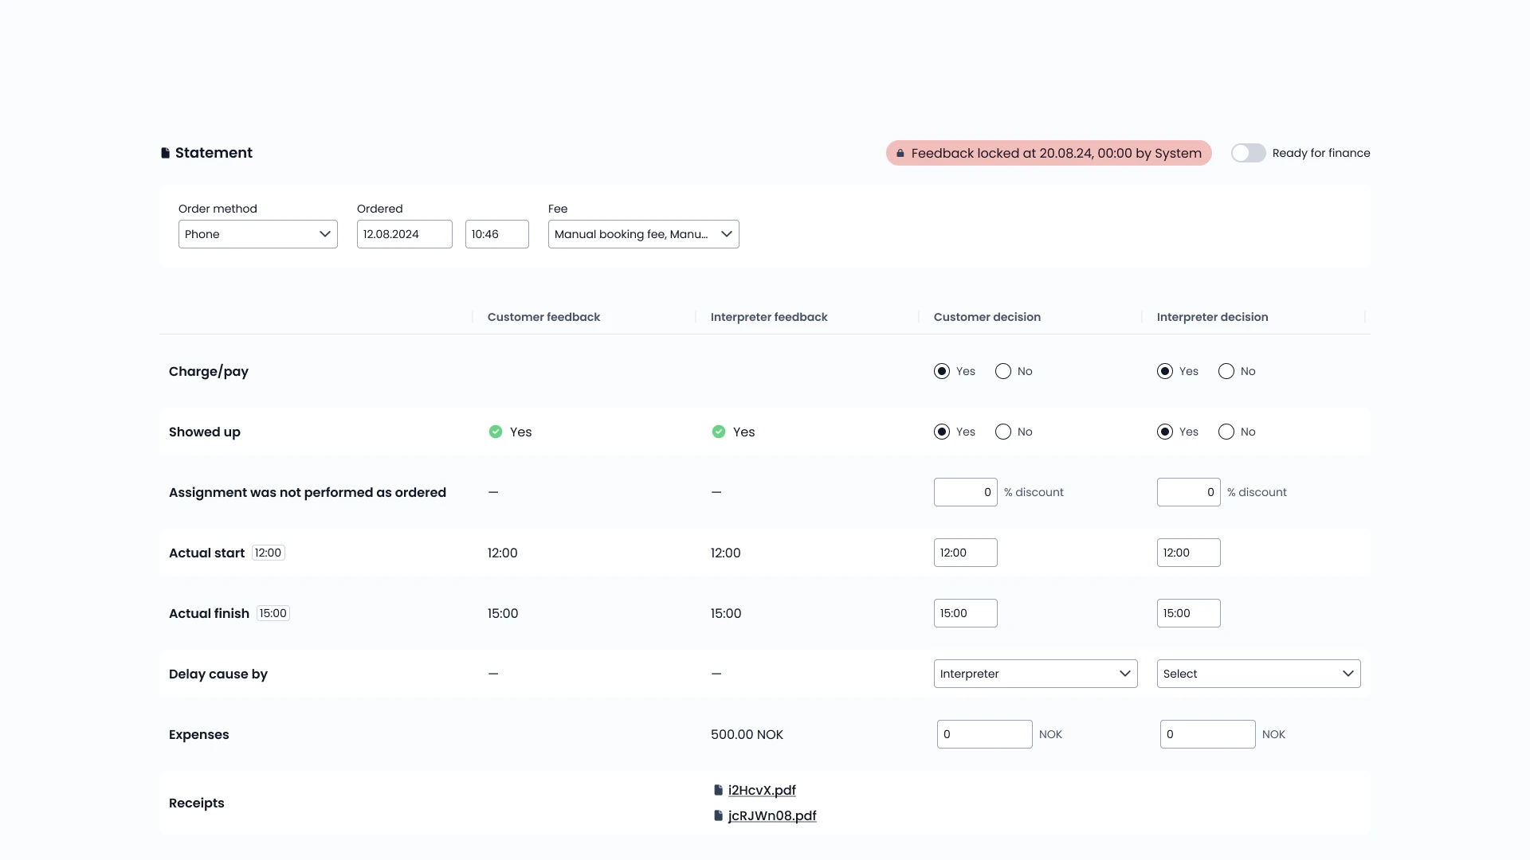
Task: Click the 15:00 tag next to Actual finish
Action: [x=273, y=613]
